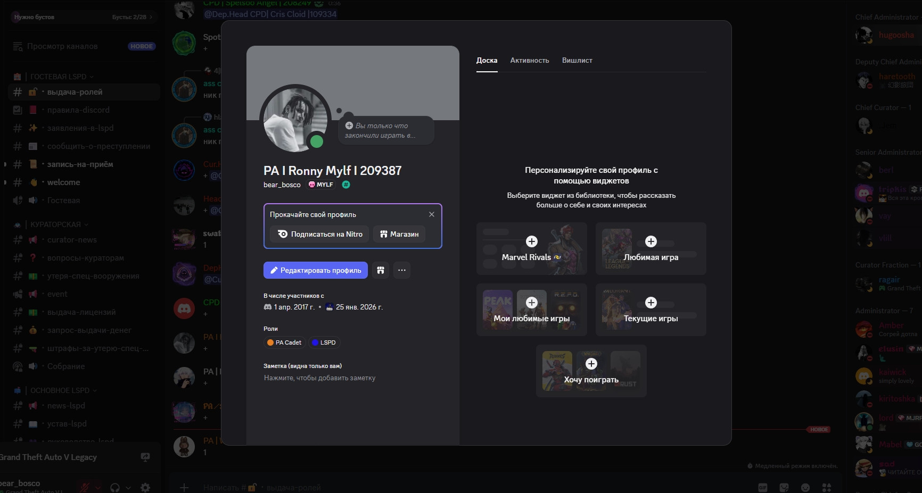Click Редактировать профиль button
922x493 pixels.
[316, 270]
